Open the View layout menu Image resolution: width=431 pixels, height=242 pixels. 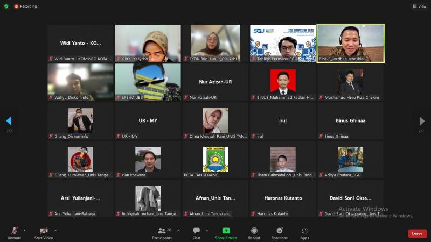419,6
